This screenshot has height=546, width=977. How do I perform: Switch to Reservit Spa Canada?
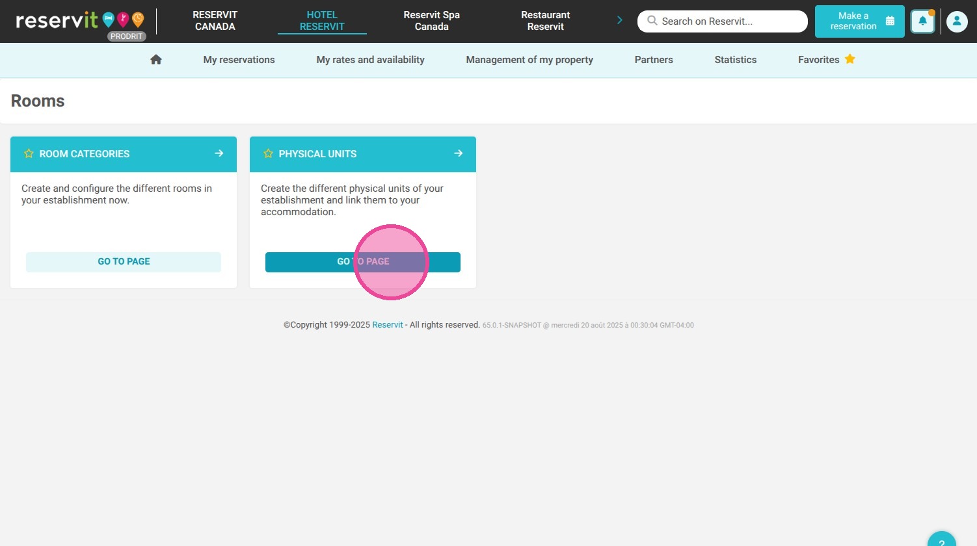432,21
